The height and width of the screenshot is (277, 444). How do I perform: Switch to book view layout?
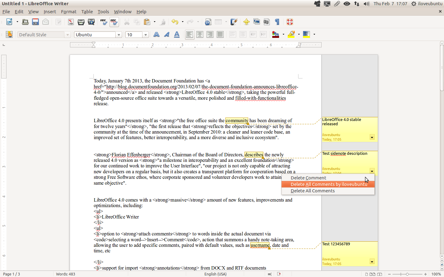pyautogui.click(x=380, y=274)
